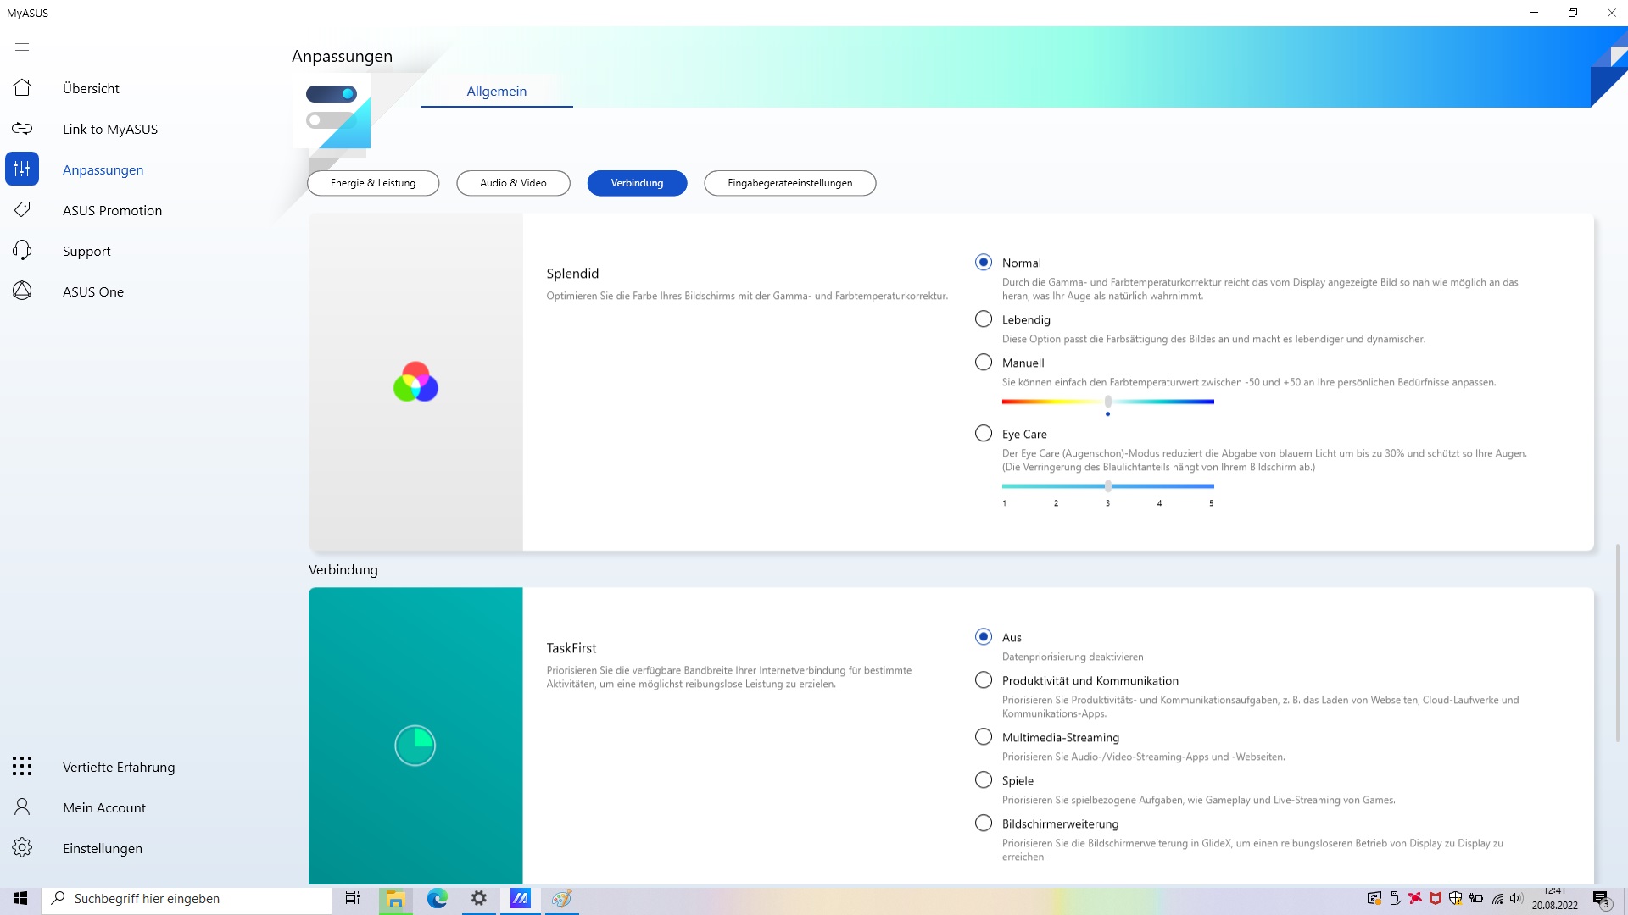Jump to Eingabegeräteeinstellungen section
The height and width of the screenshot is (915, 1628).
789,183
